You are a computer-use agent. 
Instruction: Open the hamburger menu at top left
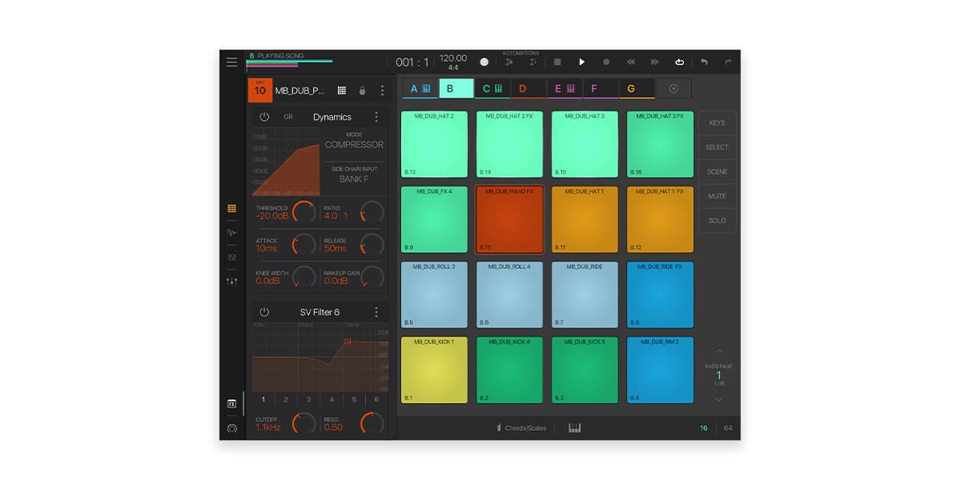click(x=232, y=62)
